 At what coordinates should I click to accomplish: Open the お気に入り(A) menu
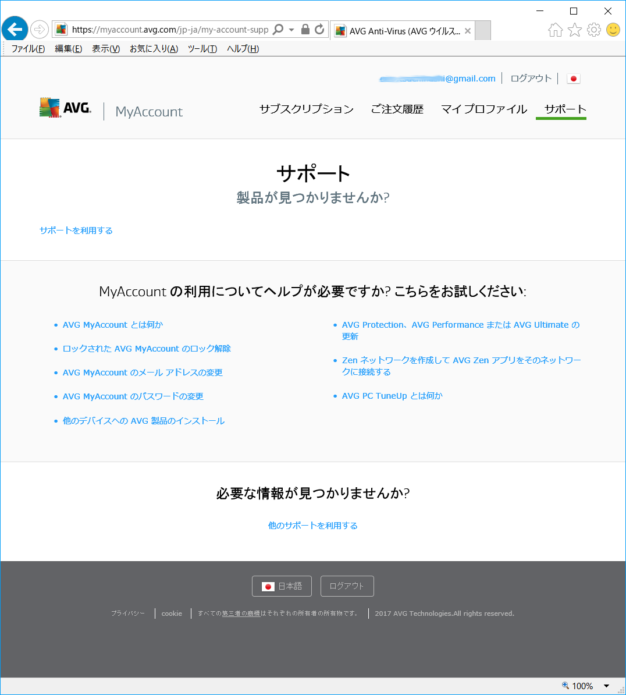[154, 49]
